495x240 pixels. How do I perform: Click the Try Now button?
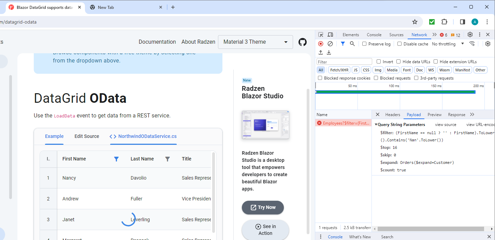tap(263, 207)
